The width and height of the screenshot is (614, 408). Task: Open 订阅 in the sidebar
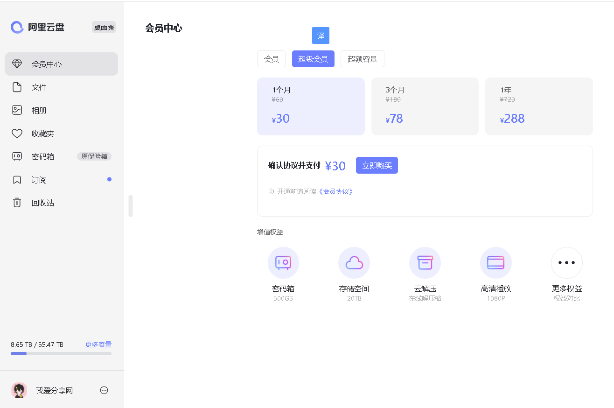click(61, 180)
